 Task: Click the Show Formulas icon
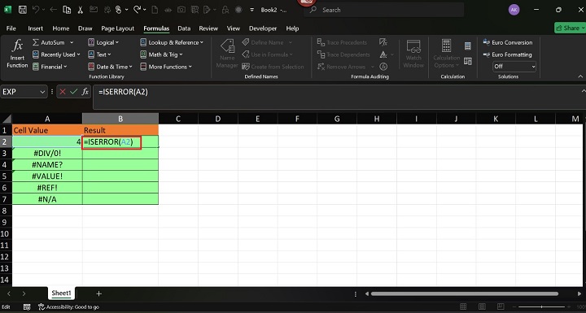click(383, 42)
